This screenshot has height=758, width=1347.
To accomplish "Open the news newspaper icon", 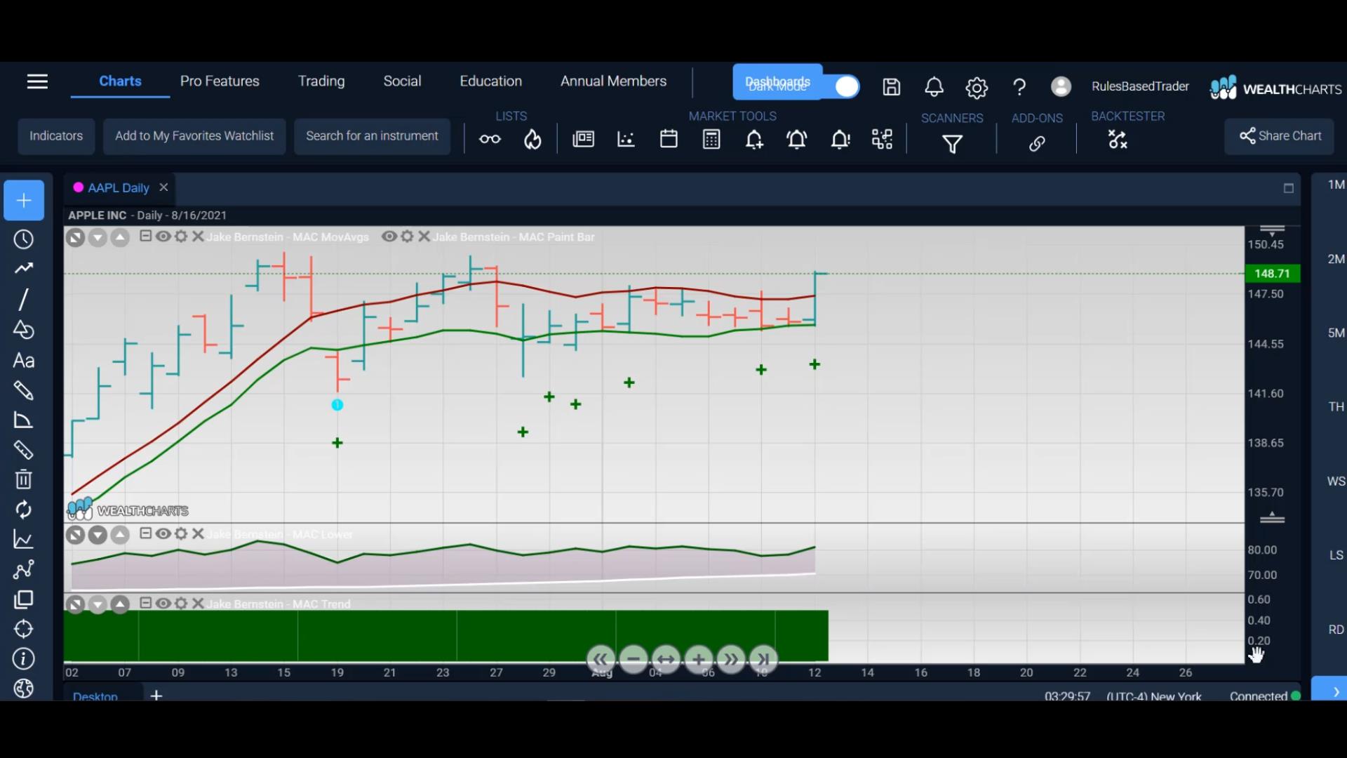I will (583, 139).
